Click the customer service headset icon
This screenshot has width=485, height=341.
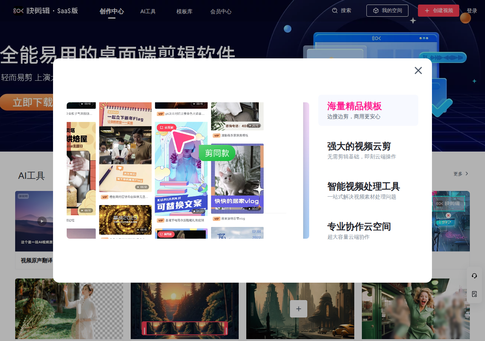[x=474, y=276]
